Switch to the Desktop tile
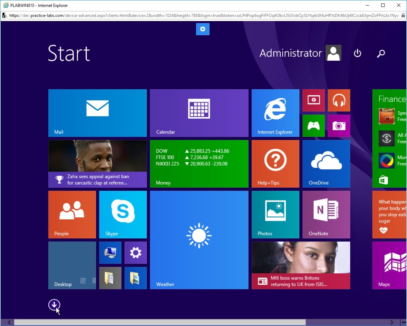The width and height of the screenshot is (407, 326). pyautogui.click(x=72, y=265)
